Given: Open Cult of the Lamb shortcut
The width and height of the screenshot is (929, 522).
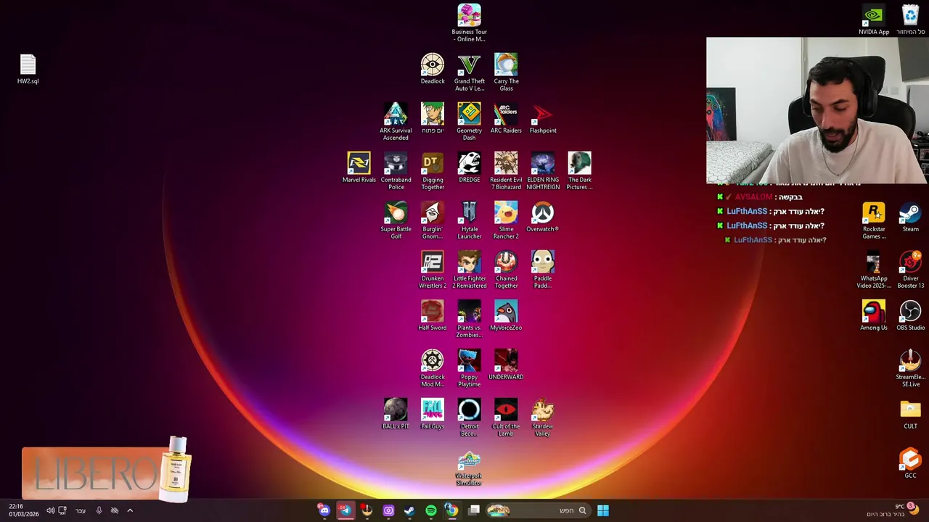Looking at the screenshot, I should coord(506,417).
